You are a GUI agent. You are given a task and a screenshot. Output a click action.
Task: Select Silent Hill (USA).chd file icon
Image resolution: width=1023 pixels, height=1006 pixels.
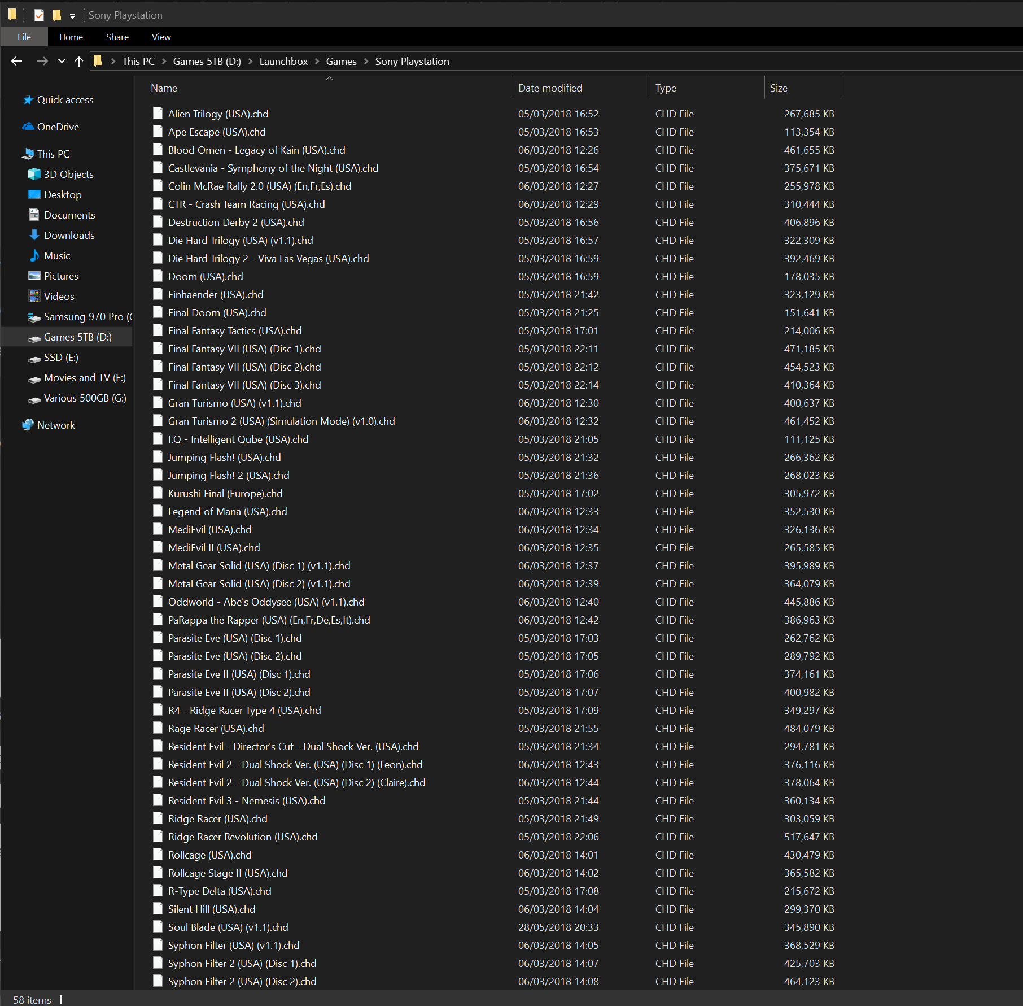pyautogui.click(x=158, y=909)
